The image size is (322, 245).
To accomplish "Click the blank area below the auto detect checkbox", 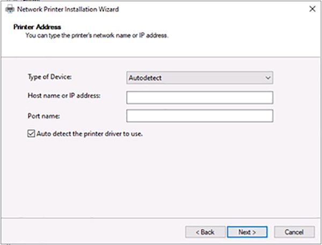I will tap(161, 177).
